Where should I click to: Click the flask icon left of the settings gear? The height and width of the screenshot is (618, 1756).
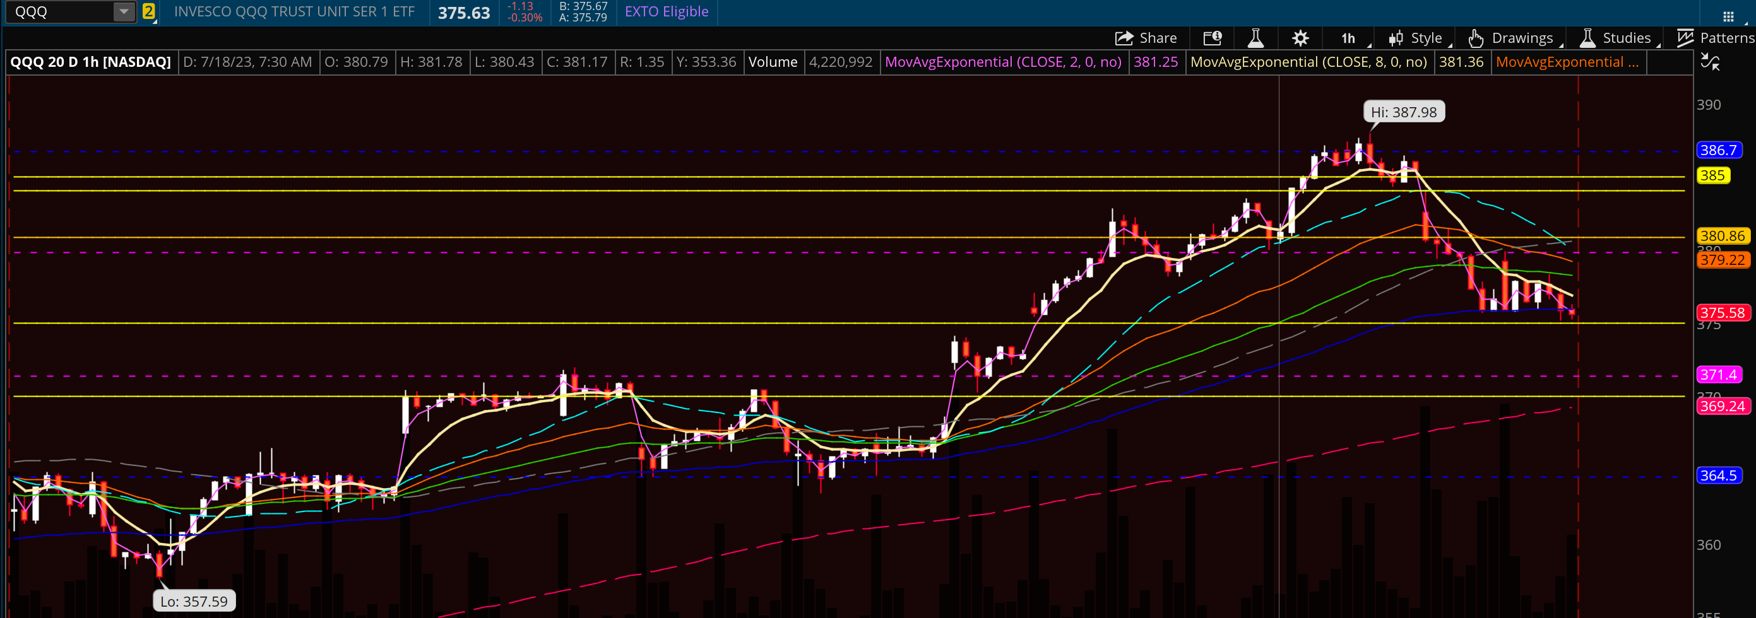1256,37
